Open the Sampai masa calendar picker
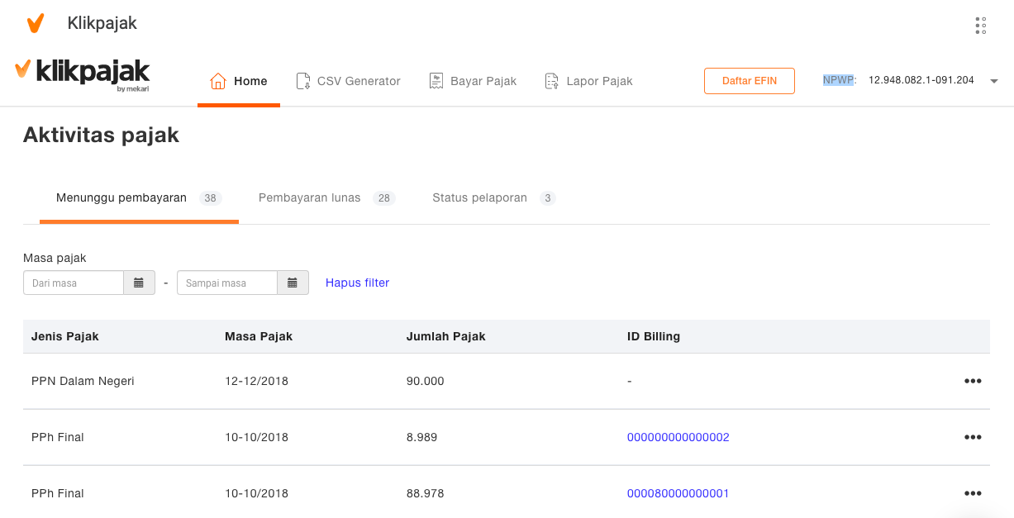 point(293,283)
